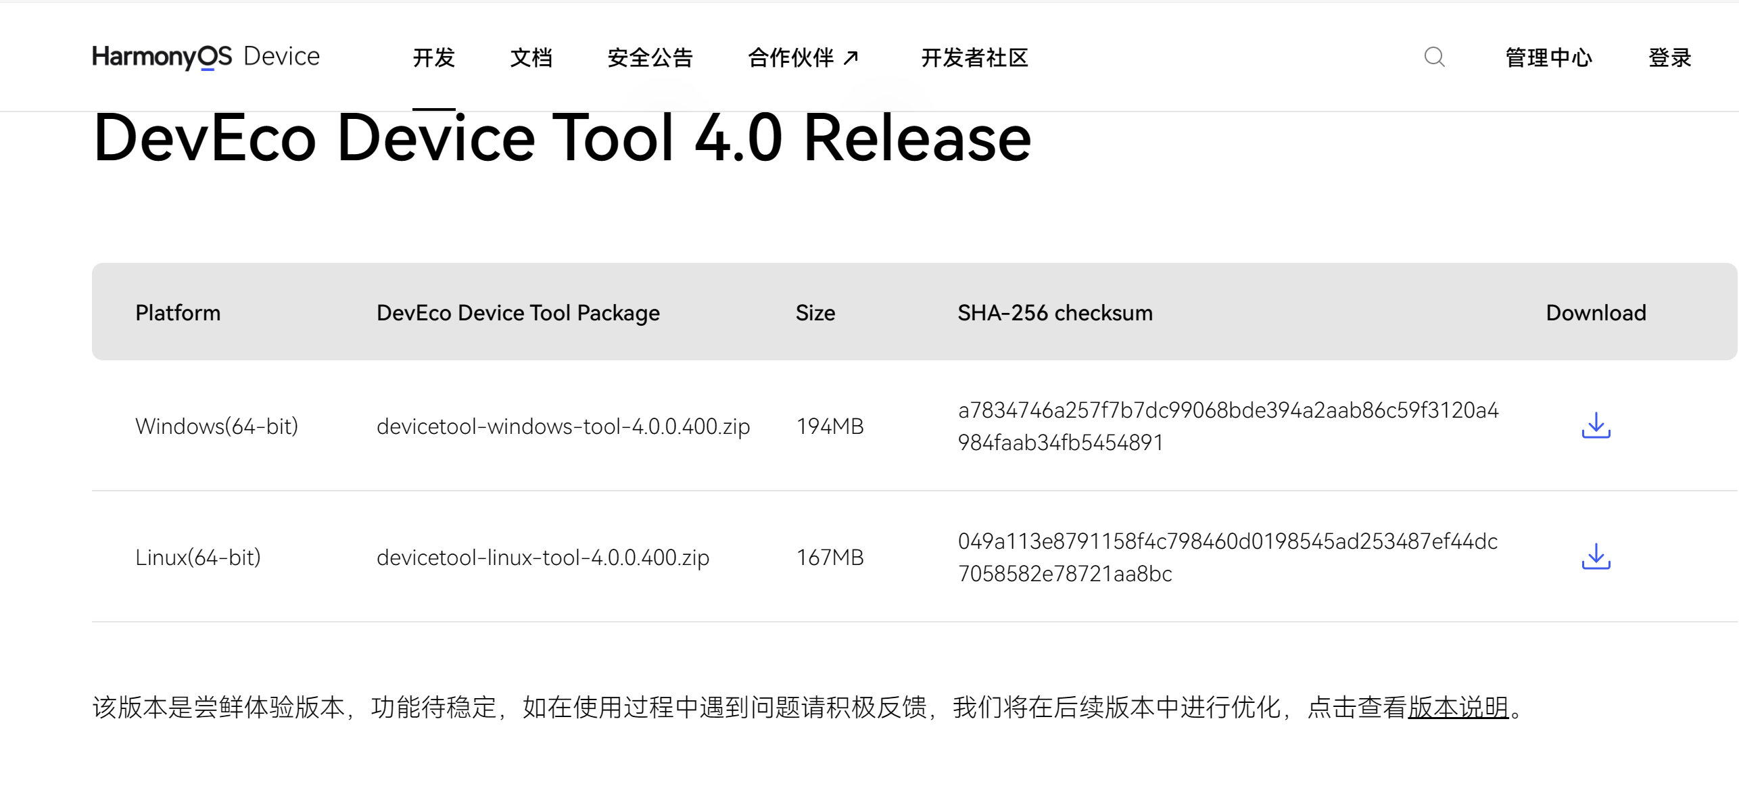Image resolution: width=1739 pixels, height=786 pixels.
Task: Download the Linux 64-bit package
Action: pyautogui.click(x=1596, y=557)
